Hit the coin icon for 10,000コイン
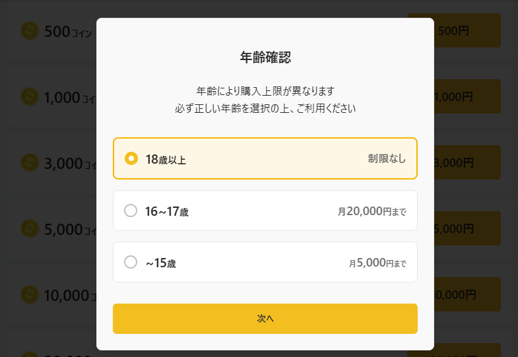 (x=30, y=294)
